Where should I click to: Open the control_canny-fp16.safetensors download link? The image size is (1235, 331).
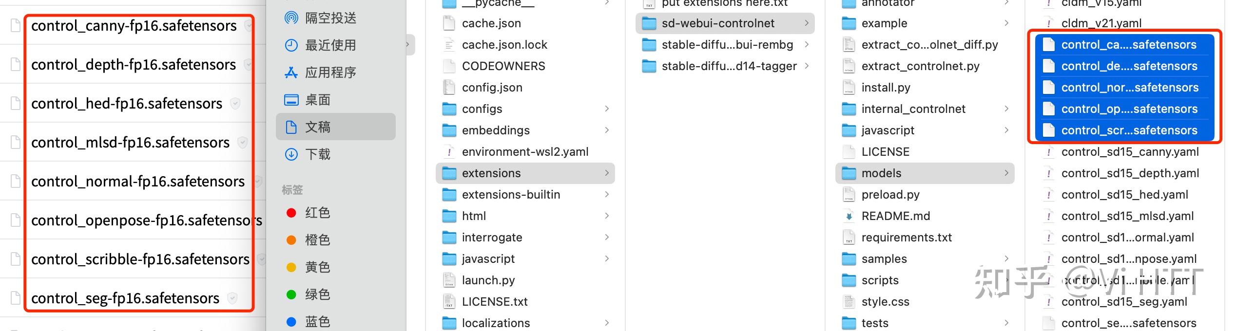134,26
